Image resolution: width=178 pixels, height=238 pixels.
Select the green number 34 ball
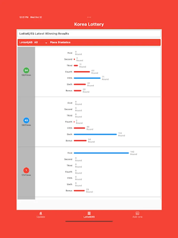pos(26,70)
